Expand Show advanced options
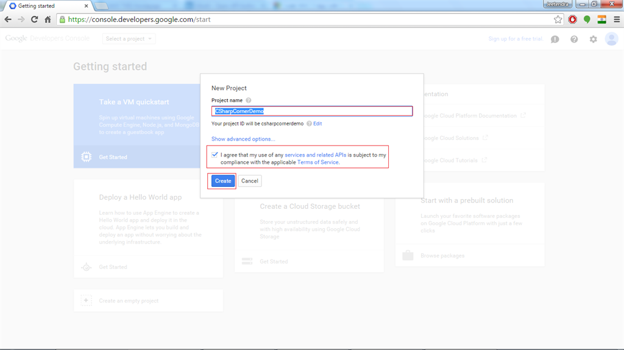This screenshot has height=350, width=624. pos(243,139)
